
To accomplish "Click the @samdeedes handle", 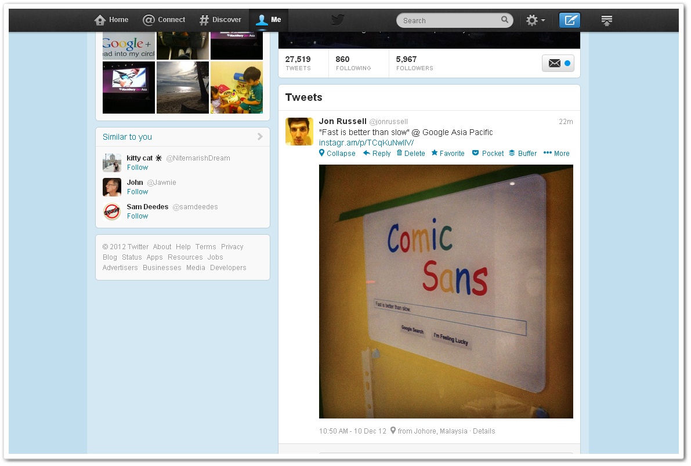I will click(195, 207).
